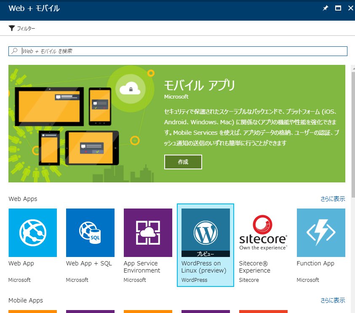Select the Web App + SQL icon
Image resolution: width=355 pixels, height=313 pixels.
(90, 233)
